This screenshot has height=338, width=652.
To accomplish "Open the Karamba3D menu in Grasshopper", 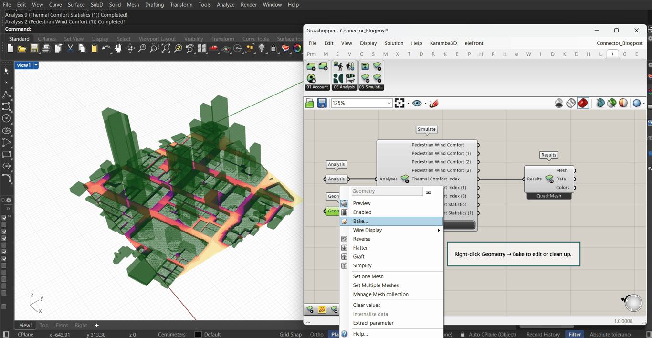I will point(443,43).
